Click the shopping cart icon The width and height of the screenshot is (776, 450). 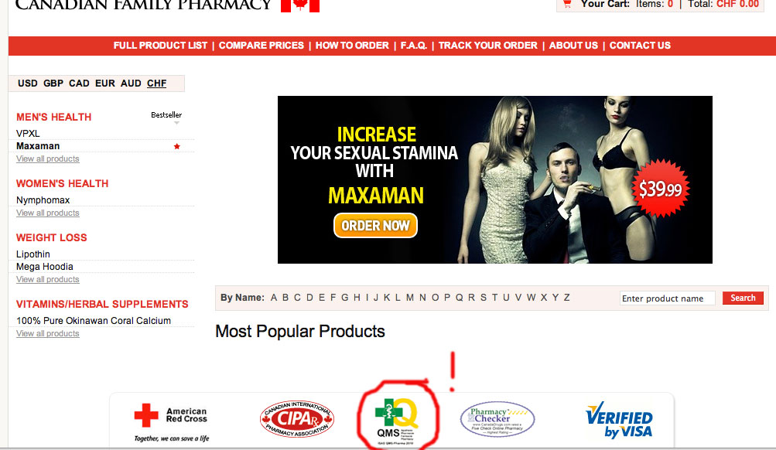tap(567, 4)
